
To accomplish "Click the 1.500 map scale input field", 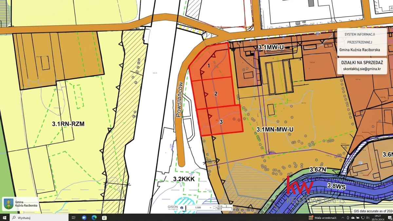I will pos(200,208).
